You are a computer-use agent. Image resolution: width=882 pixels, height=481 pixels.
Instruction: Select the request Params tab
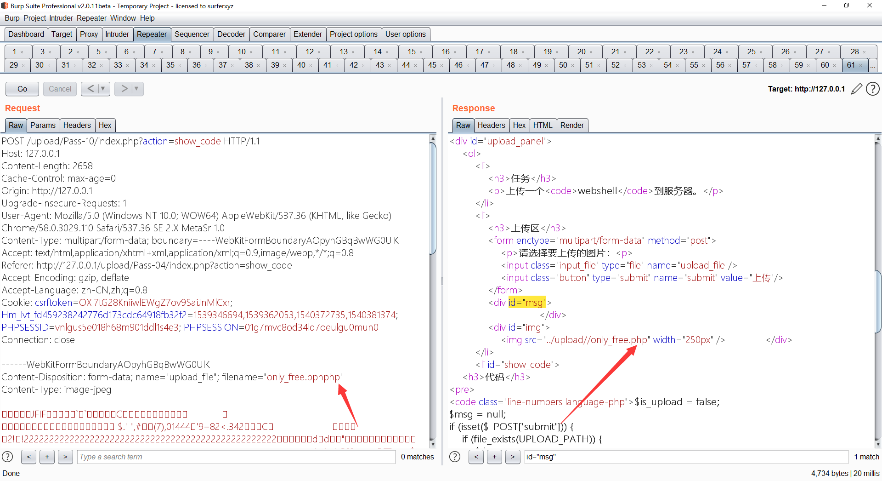click(x=43, y=125)
